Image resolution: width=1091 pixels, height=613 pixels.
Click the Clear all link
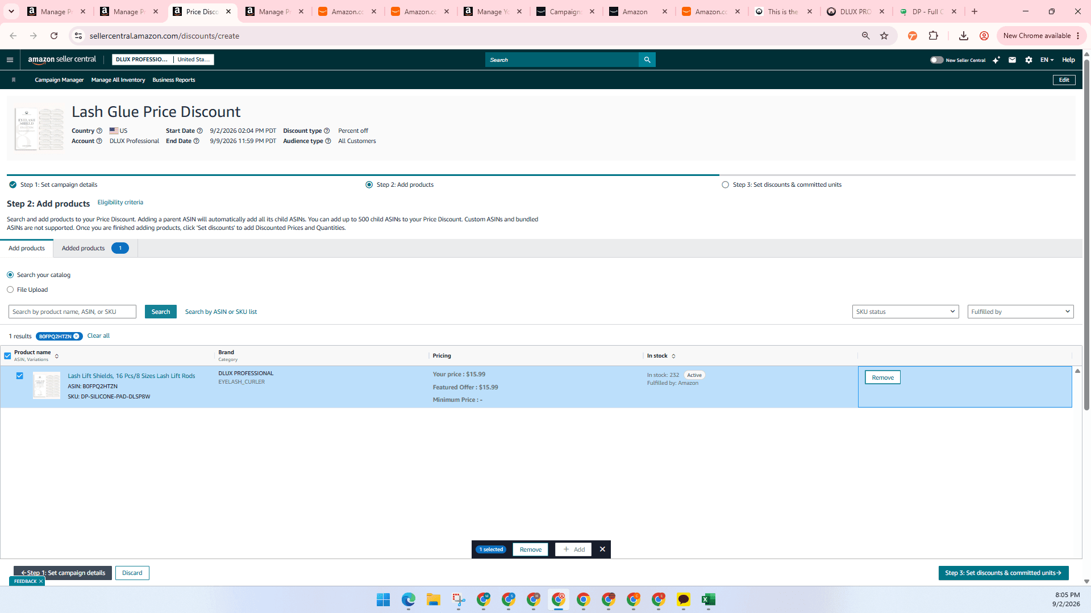coord(98,336)
